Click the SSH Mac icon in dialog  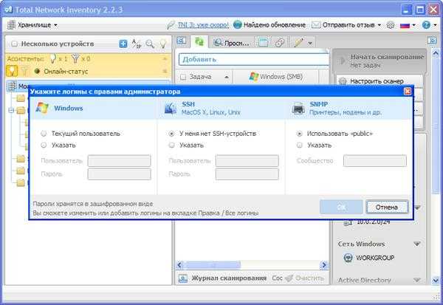(171, 109)
